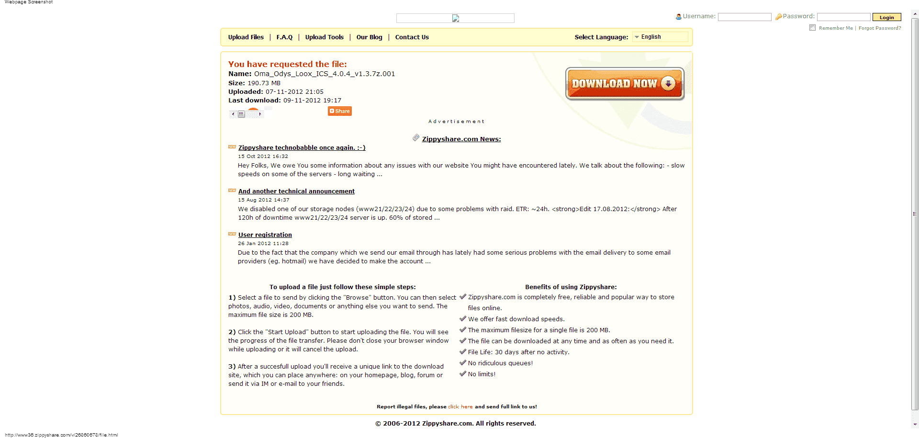Click checkmark beside 'We offer fast download speeds'
Viewport: 919px width, 438px height.
(x=463, y=318)
